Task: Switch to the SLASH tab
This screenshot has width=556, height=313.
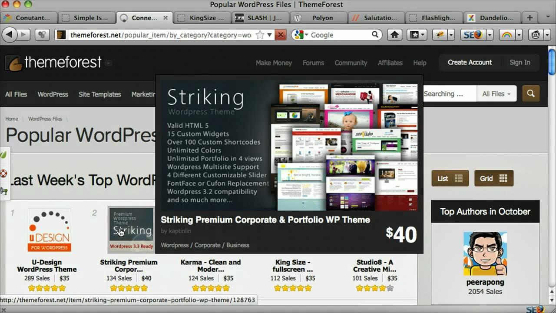Action: 260,18
